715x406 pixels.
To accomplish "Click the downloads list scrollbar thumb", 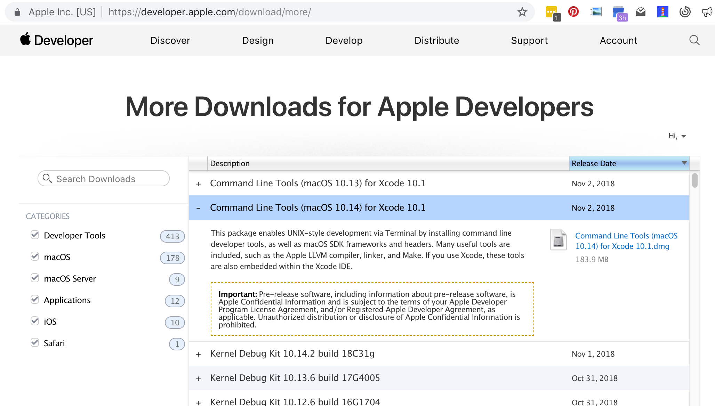I will tap(694, 180).
